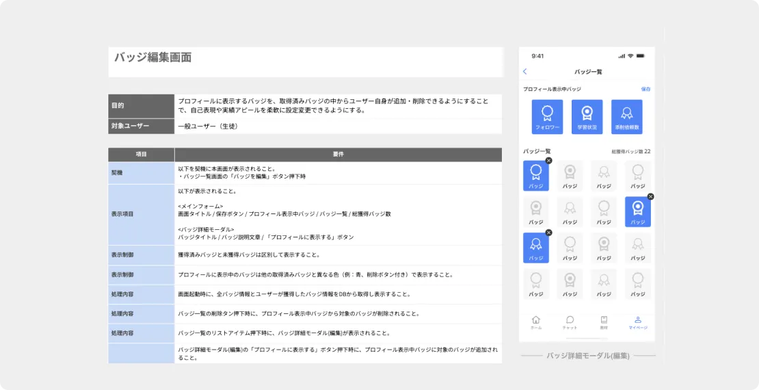
Task: Click the プロフィール表示中バッジ section label
Action: pyautogui.click(x=552, y=89)
